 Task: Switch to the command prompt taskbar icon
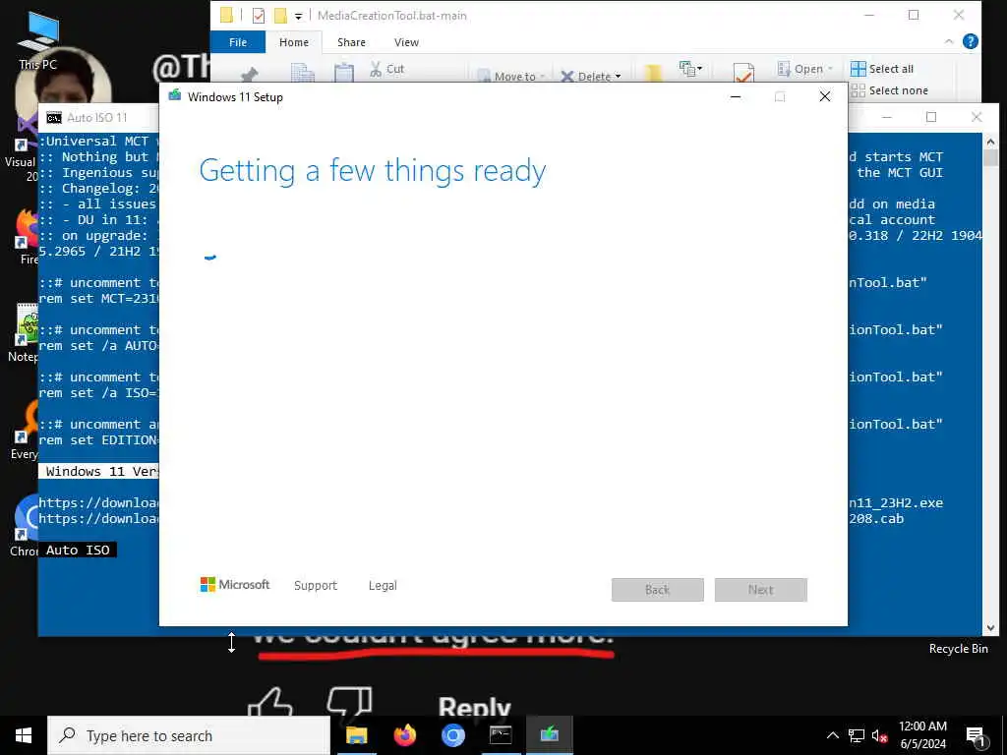[x=501, y=735]
